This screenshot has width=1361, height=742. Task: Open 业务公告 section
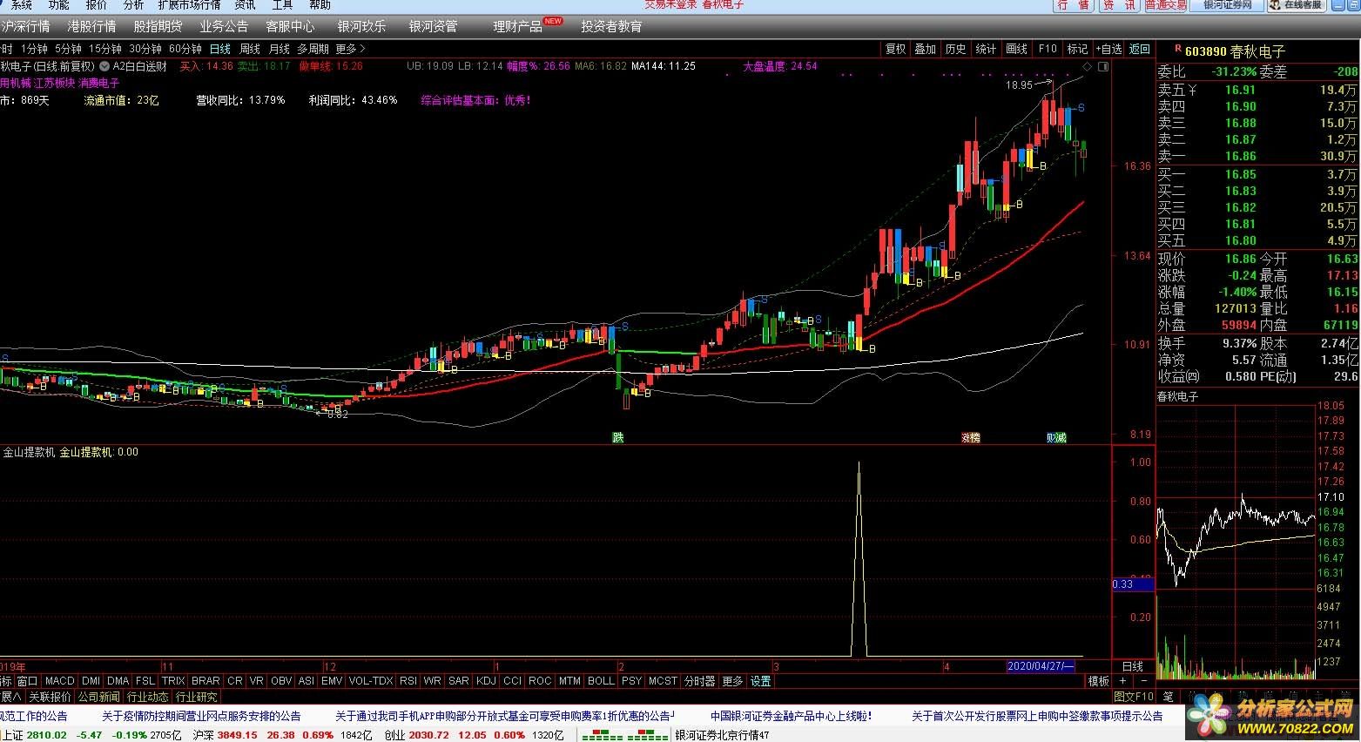tap(224, 26)
